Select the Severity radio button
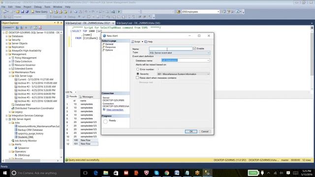Viewport: 315px width, 177px height. click(138, 74)
